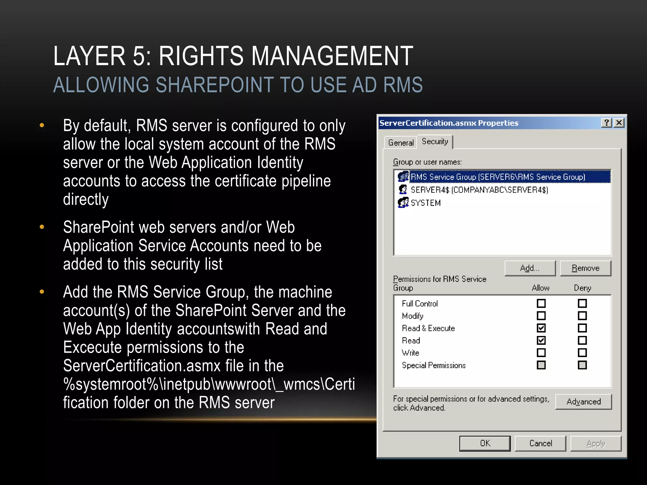This screenshot has width=647, height=485.
Task: Confirm with the OK button
Action: coord(485,443)
